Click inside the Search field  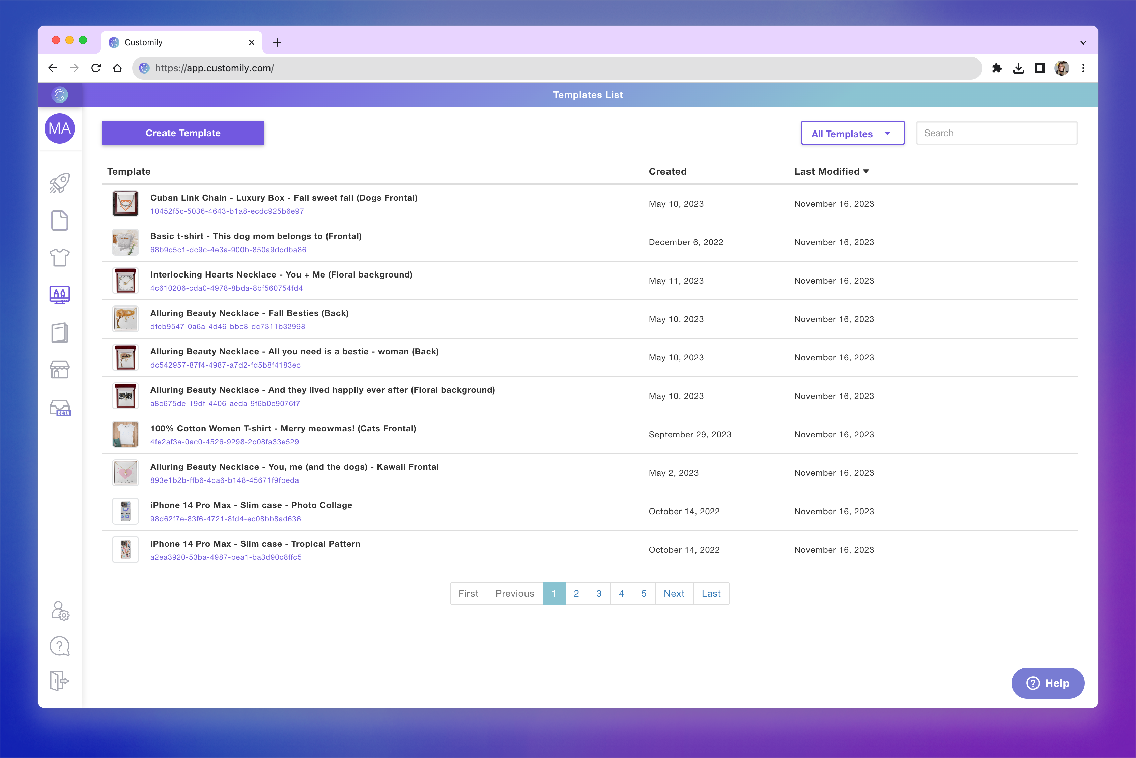tap(996, 133)
